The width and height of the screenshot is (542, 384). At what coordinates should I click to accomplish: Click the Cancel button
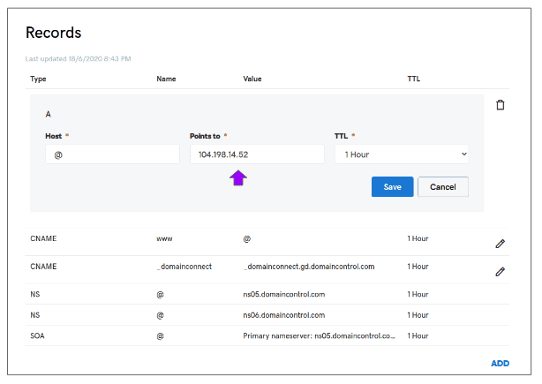tap(442, 187)
